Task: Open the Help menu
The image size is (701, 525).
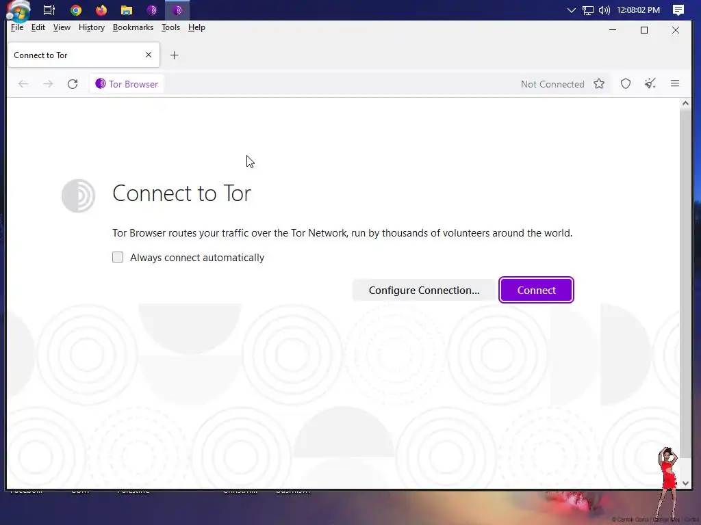Action: pyautogui.click(x=196, y=27)
